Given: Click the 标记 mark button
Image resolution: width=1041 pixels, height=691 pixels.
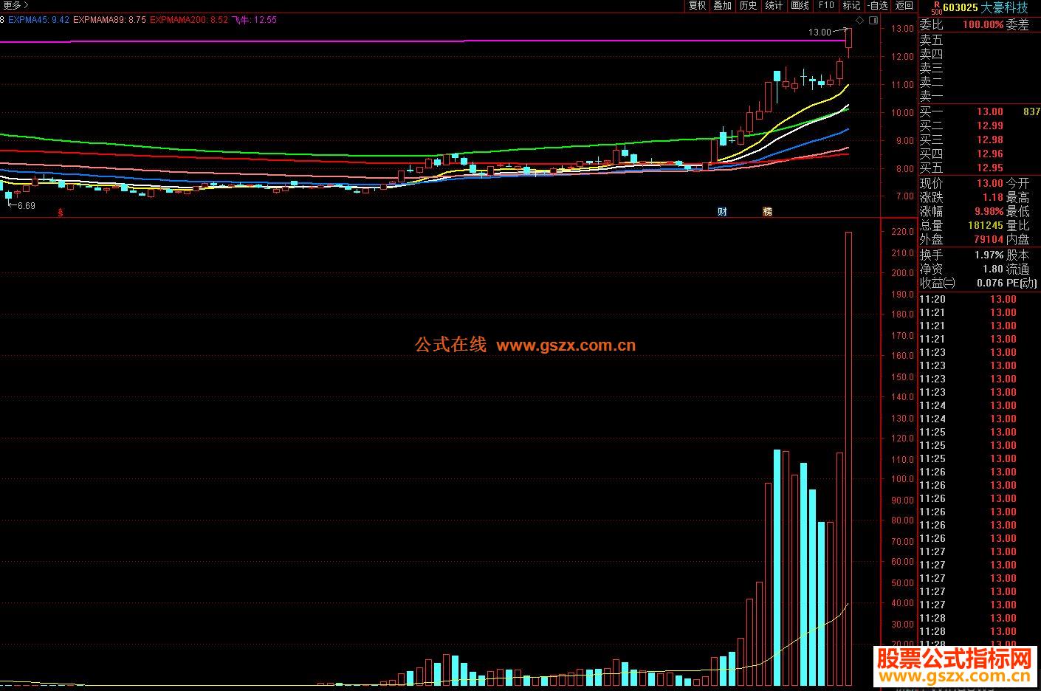Looking at the screenshot, I should pos(851,6).
